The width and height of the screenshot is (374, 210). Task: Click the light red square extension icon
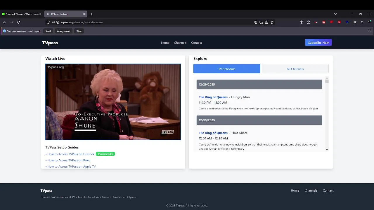[324, 22]
